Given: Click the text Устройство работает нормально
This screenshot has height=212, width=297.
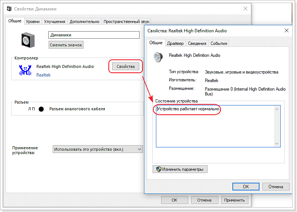Looking at the screenshot, I should point(189,109).
